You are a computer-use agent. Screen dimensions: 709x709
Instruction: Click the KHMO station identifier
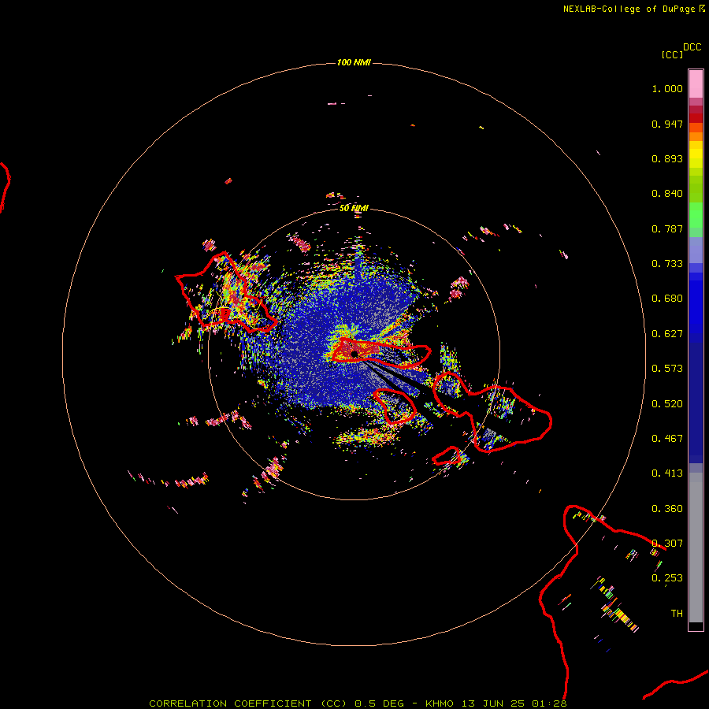[439, 703]
